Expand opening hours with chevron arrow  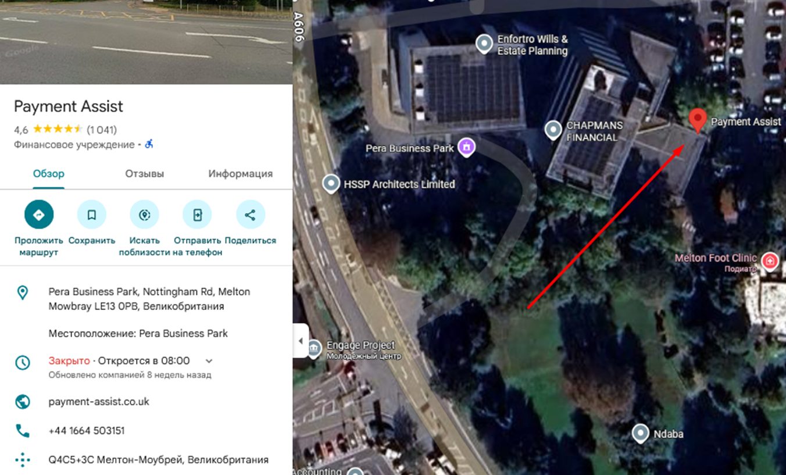click(209, 361)
